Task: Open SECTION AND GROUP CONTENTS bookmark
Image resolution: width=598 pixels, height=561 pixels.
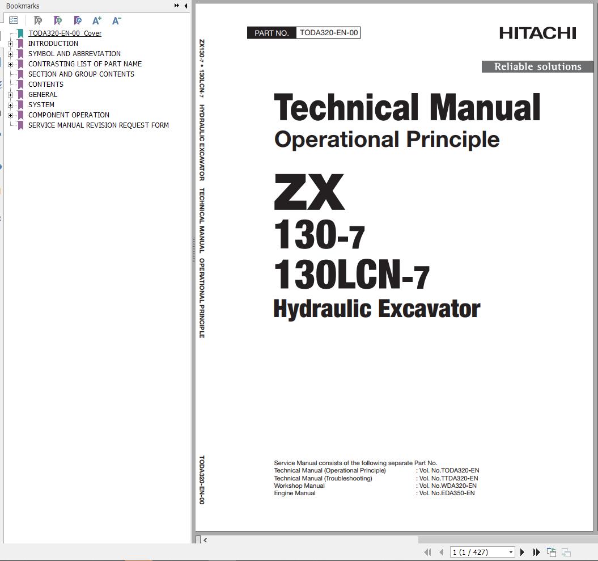Action: point(81,74)
